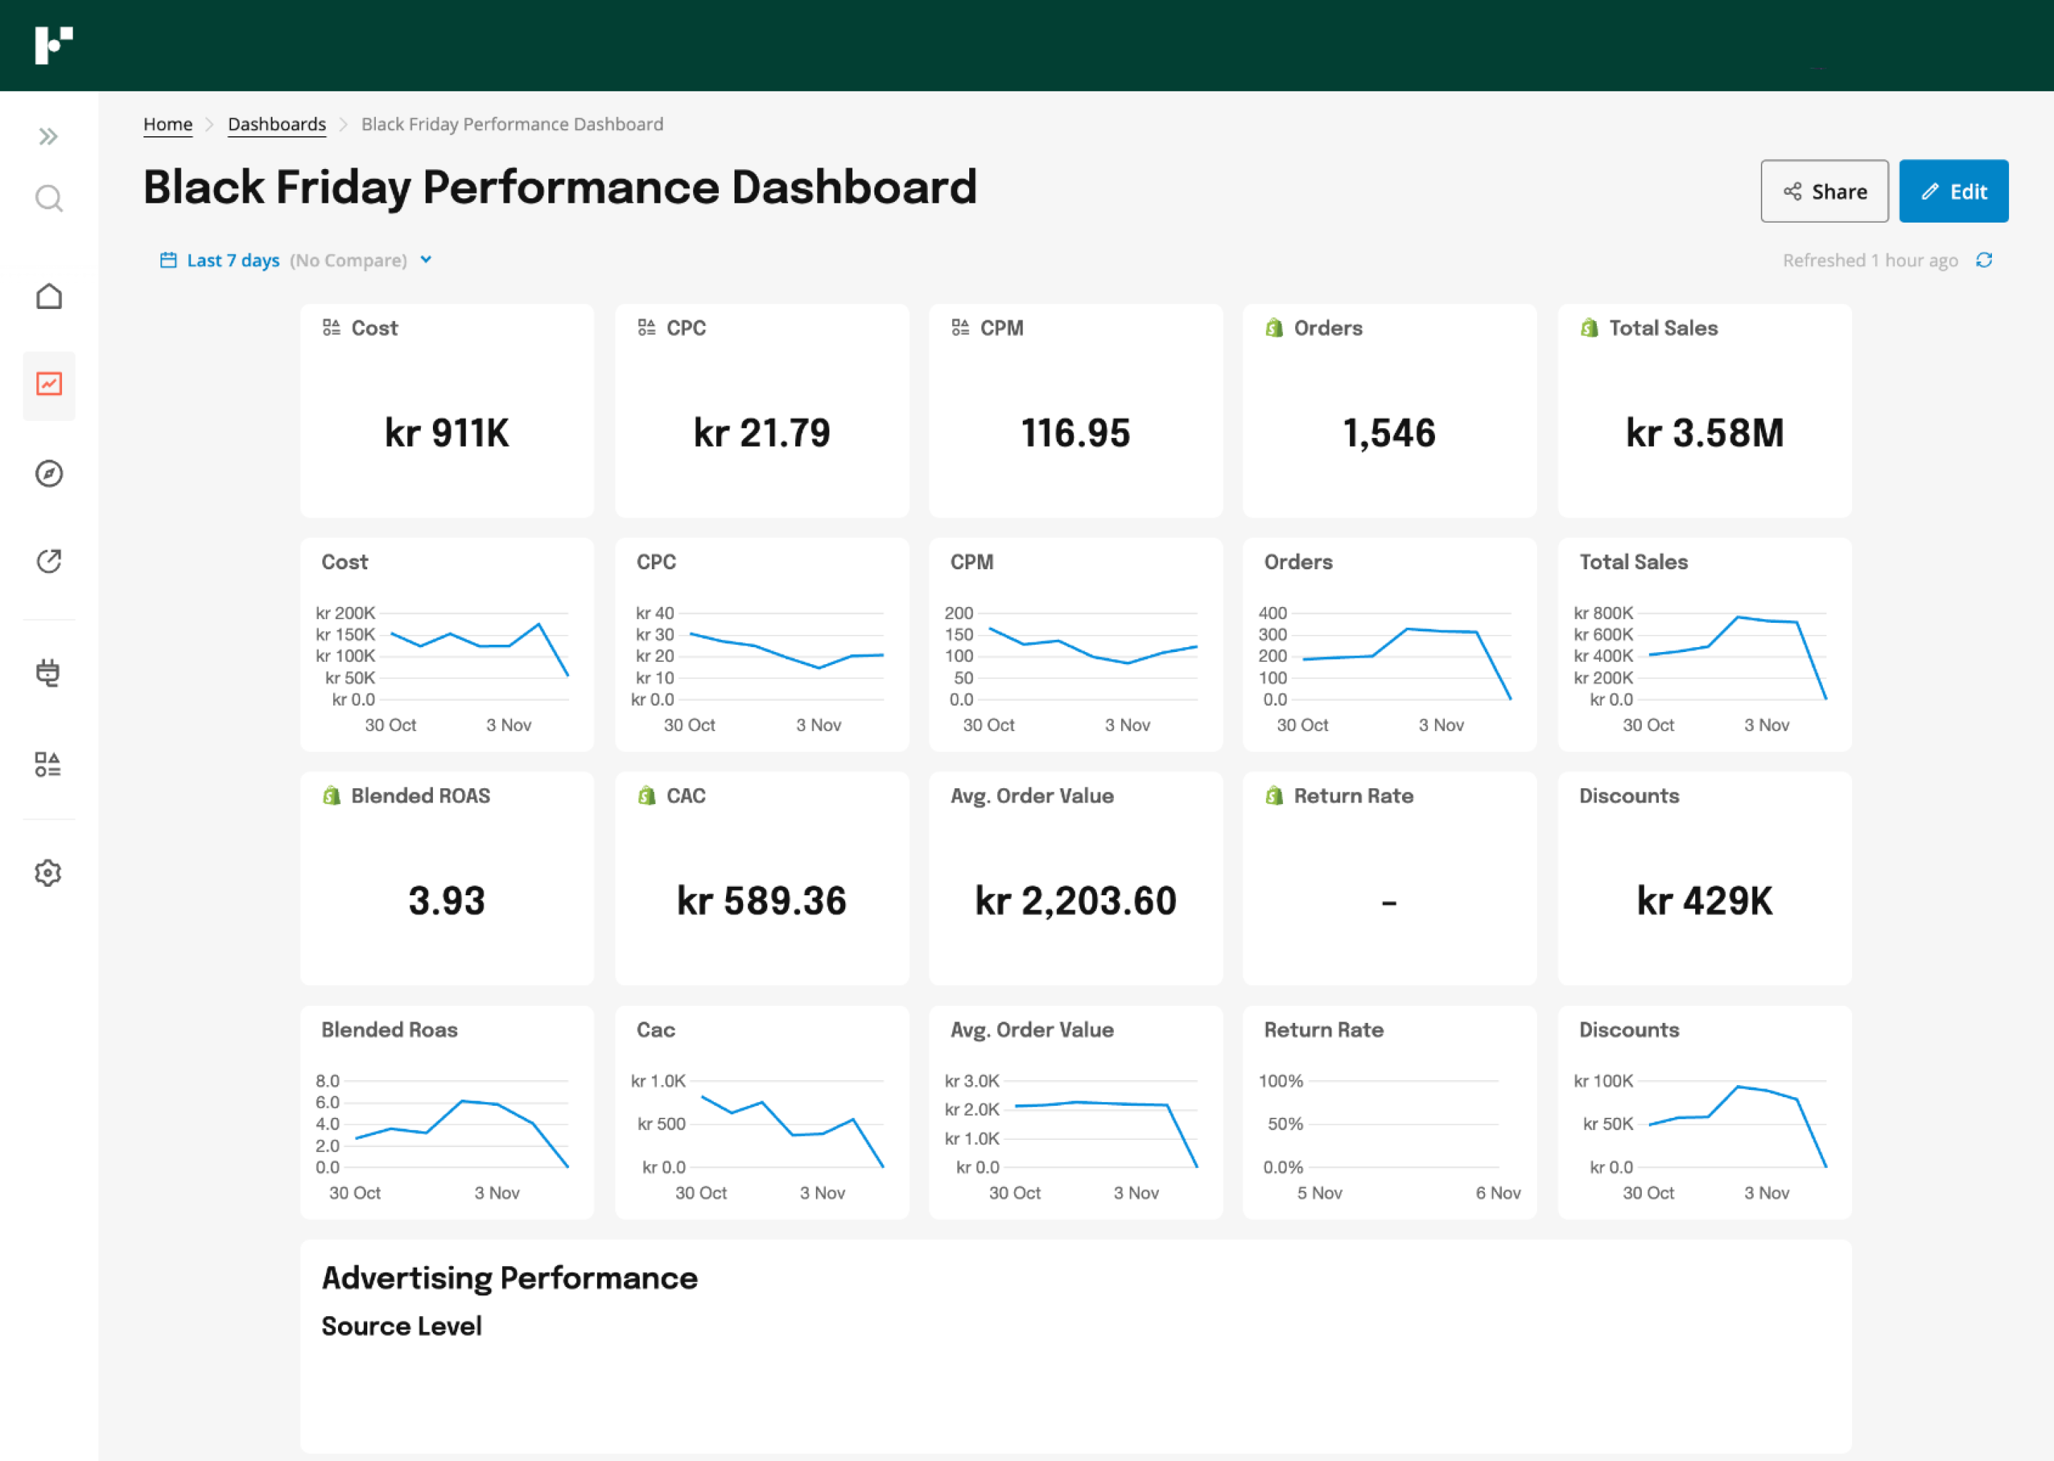Click the metric icon on the CPM card
Screen dimensions: 2054x1461
click(x=961, y=327)
